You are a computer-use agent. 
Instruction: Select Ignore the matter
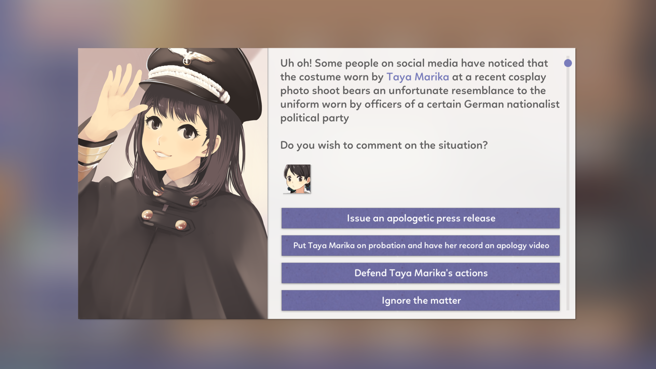point(421,300)
